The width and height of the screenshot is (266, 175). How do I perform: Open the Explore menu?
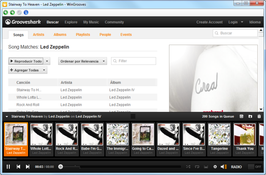[x=71, y=22]
